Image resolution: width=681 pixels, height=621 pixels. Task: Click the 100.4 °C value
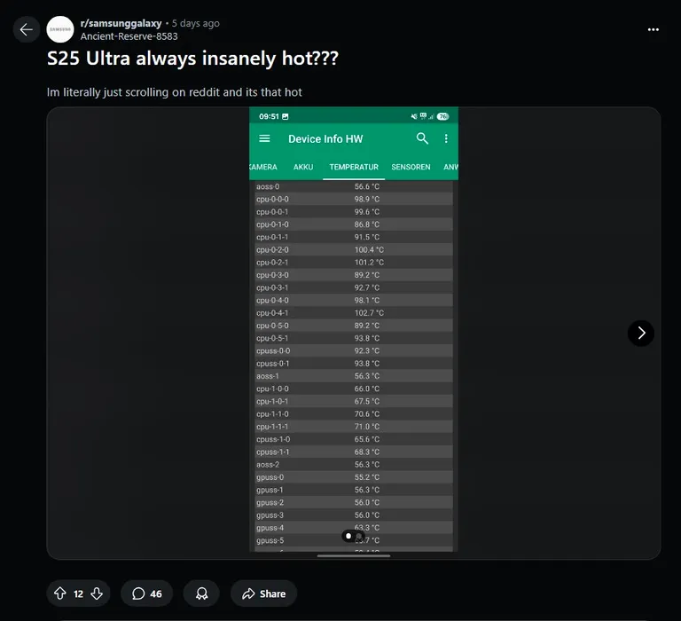point(369,250)
